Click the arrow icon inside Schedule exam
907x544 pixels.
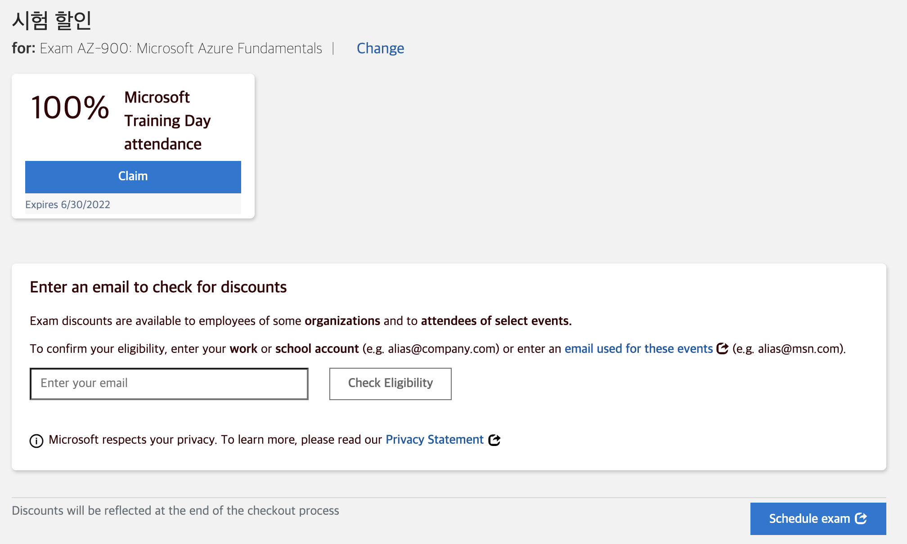pyautogui.click(x=861, y=518)
